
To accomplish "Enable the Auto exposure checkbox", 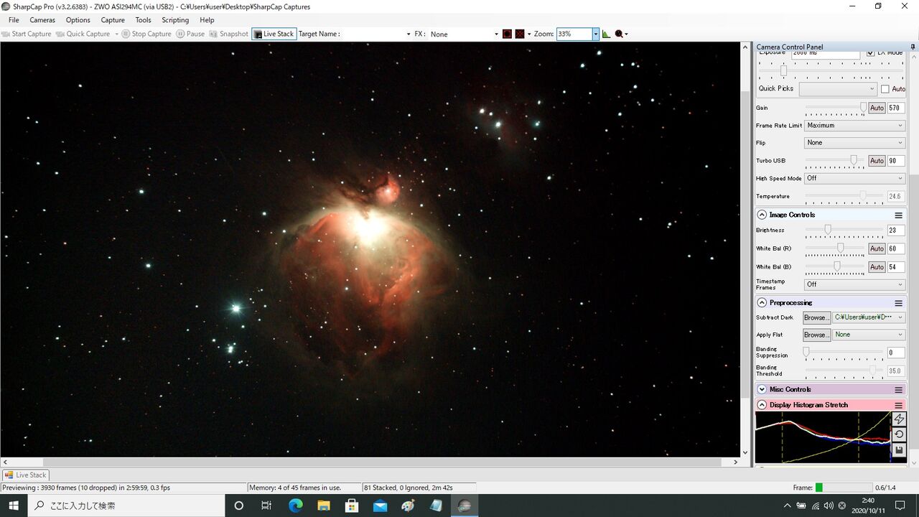I will [885, 89].
